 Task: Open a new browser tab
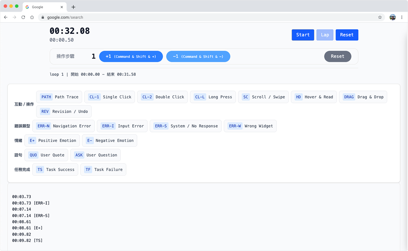73,7
